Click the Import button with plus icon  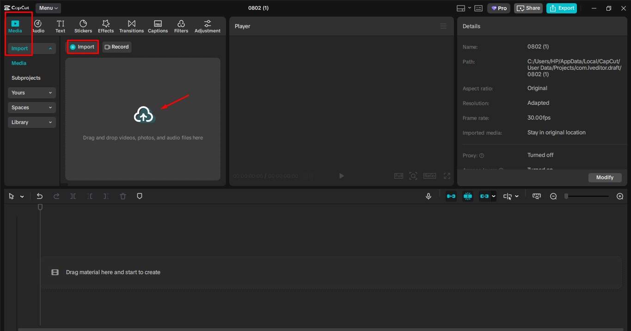pyautogui.click(x=83, y=47)
